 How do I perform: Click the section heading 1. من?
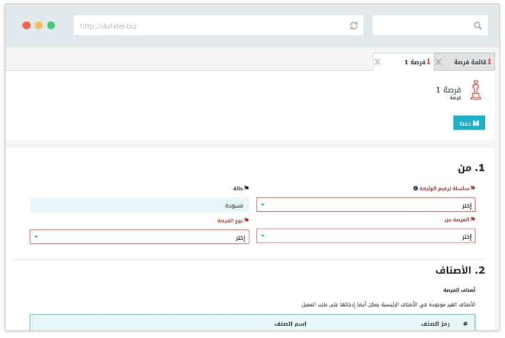[x=472, y=168]
